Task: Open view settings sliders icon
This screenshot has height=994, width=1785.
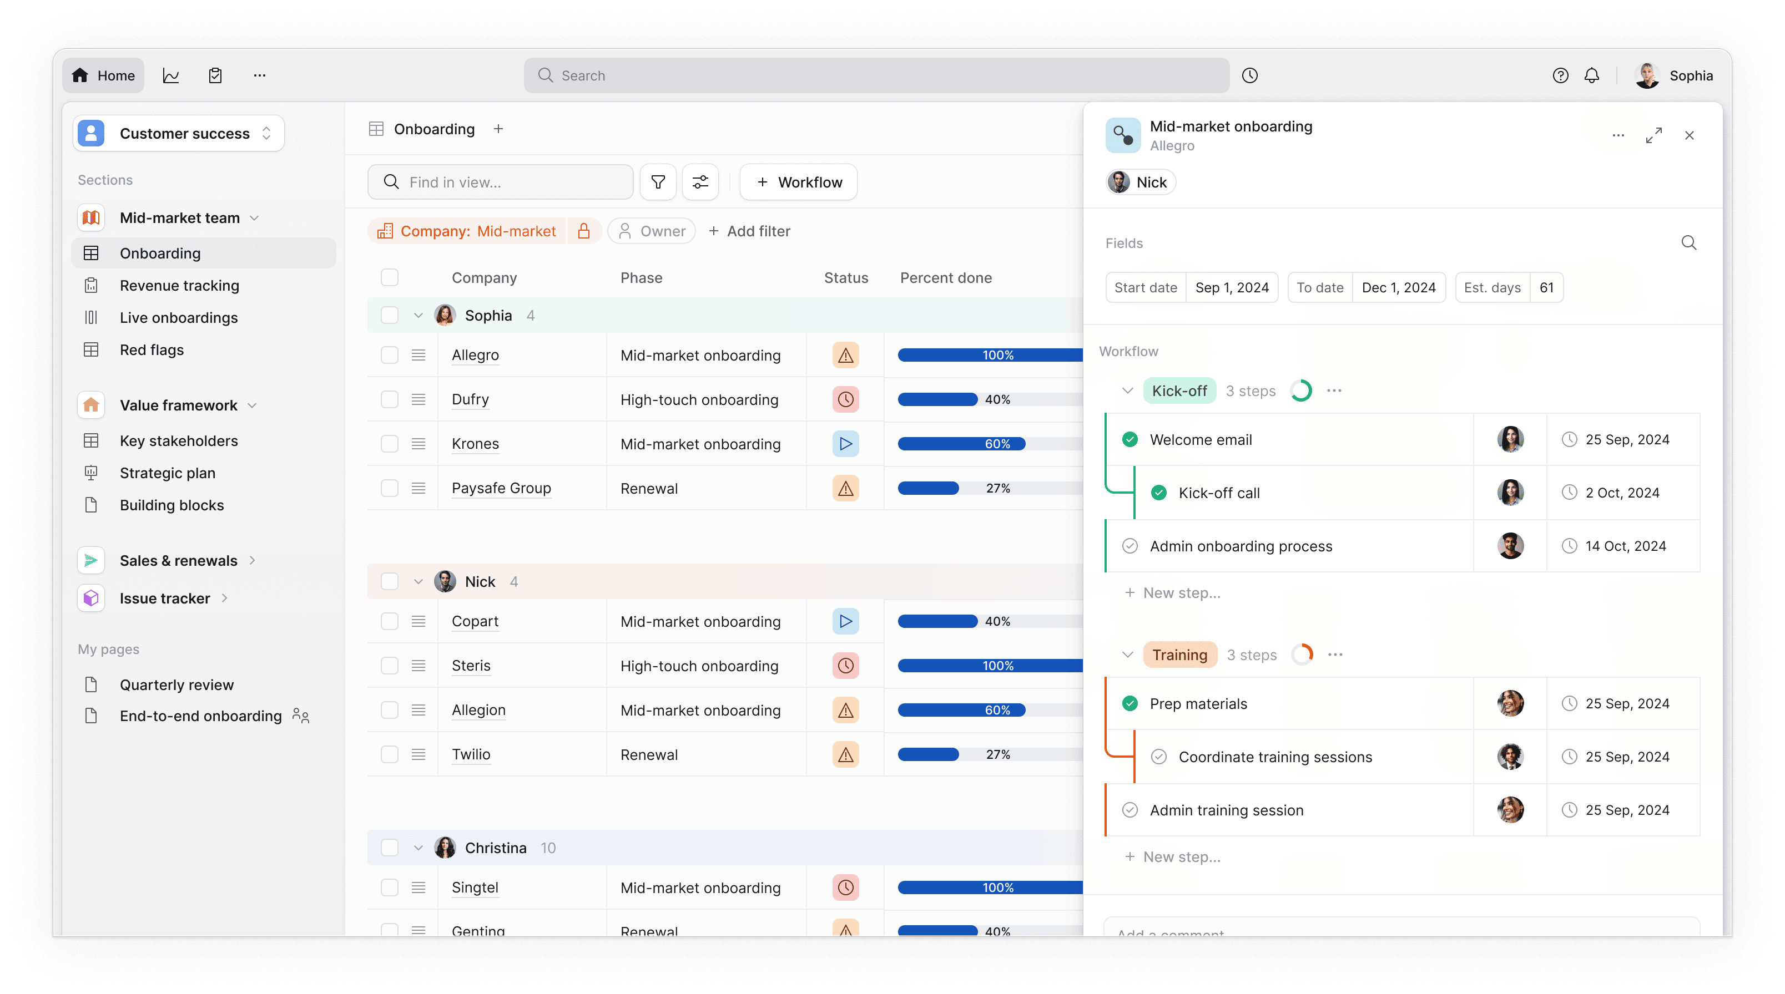Action: click(700, 182)
